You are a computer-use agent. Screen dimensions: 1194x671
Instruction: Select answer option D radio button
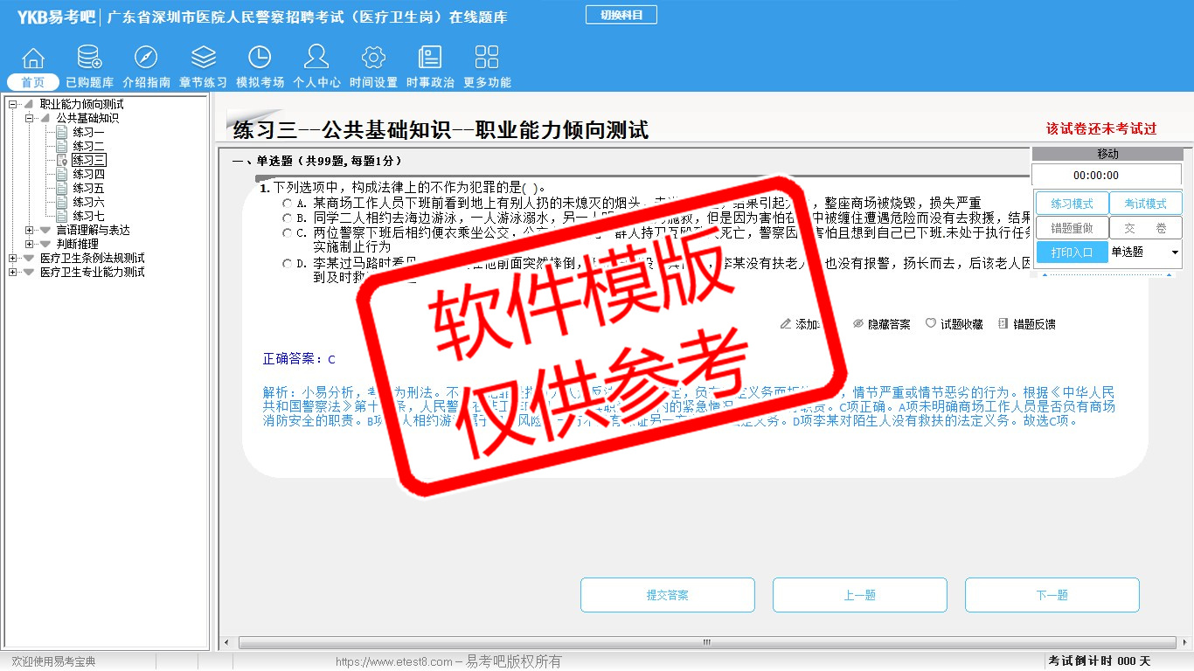[x=287, y=263]
